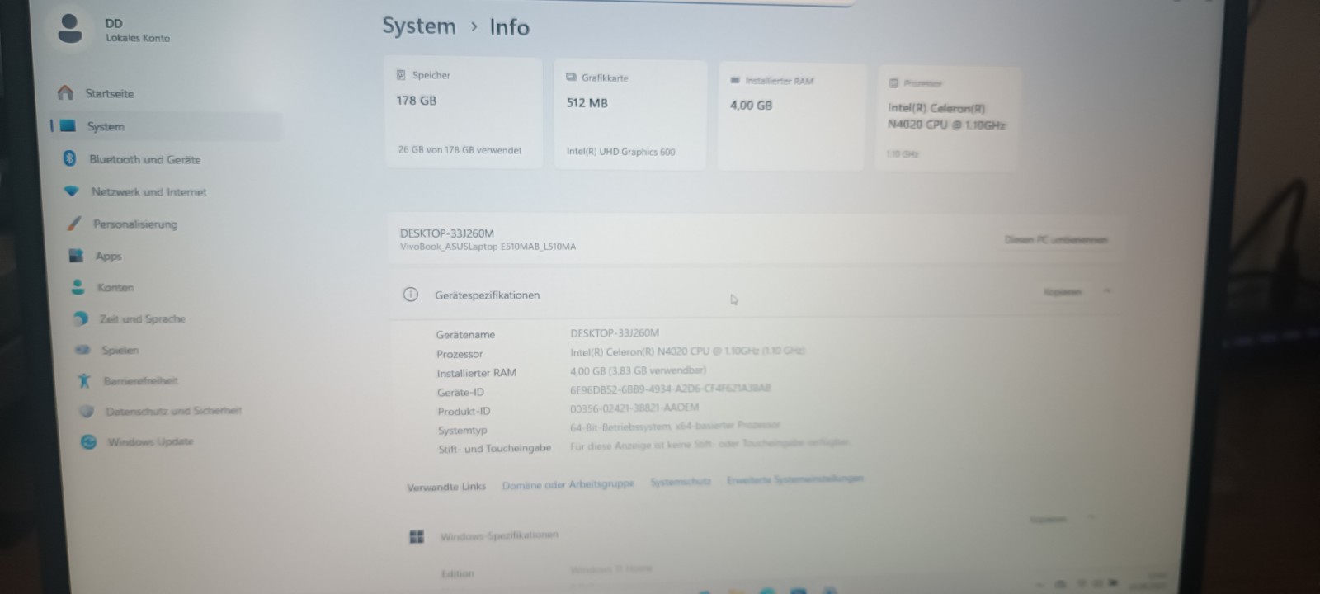
Task: Open the Systemschutz link
Action: pyautogui.click(x=681, y=481)
